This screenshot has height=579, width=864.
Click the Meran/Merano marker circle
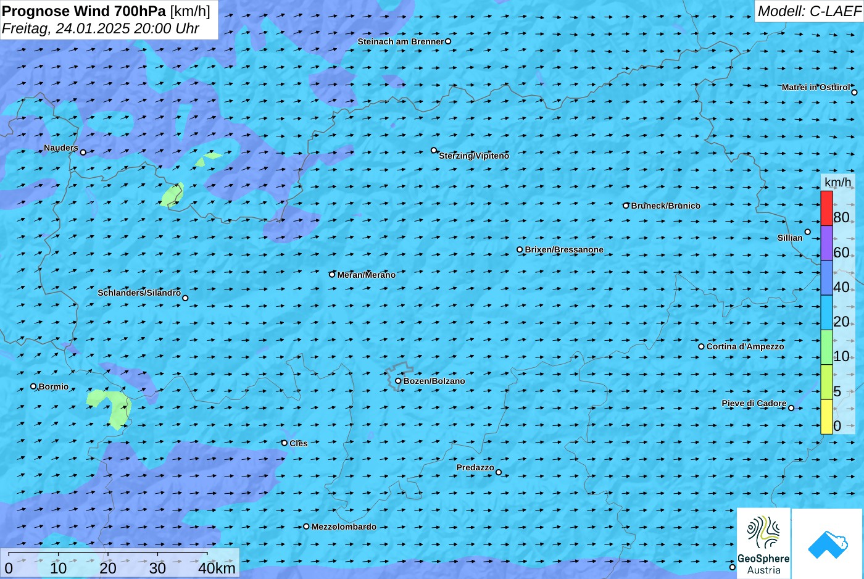coord(332,275)
